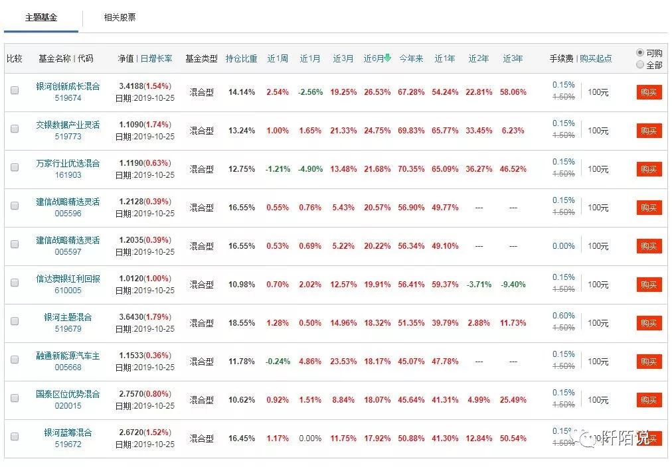Viewport: 672px width, 467px height.
Task: Check compare box for 银河主题混合
Action: click(x=15, y=322)
